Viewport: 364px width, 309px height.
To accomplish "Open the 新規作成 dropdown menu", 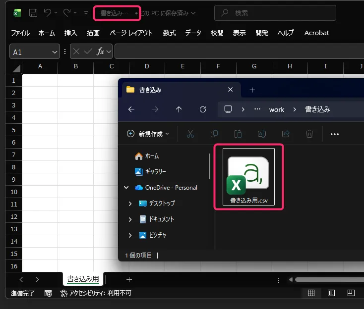I will [x=148, y=134].
